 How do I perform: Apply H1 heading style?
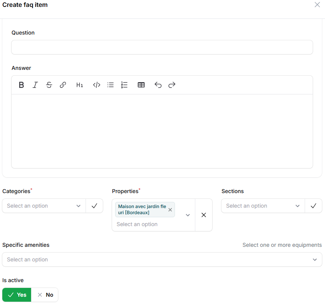coord(79,85)
